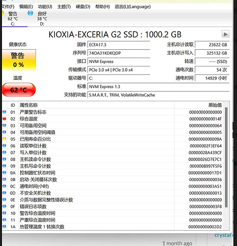
Task: Click blue status dot for 控制器忙状态时间 row
Action: 4,173
